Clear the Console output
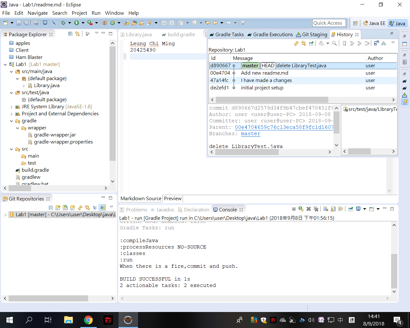The image size is (410, 328). pos(326,209)
